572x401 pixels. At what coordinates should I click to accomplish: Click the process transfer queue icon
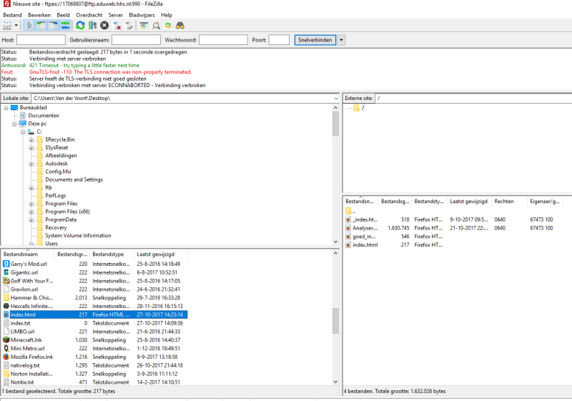click(92, 26)
